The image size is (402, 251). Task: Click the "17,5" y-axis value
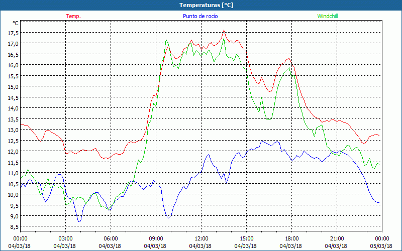click(13, 33)
